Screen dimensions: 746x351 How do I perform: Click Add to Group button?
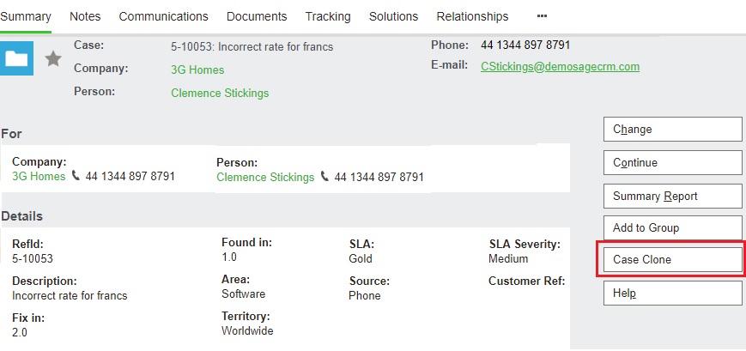673,227
